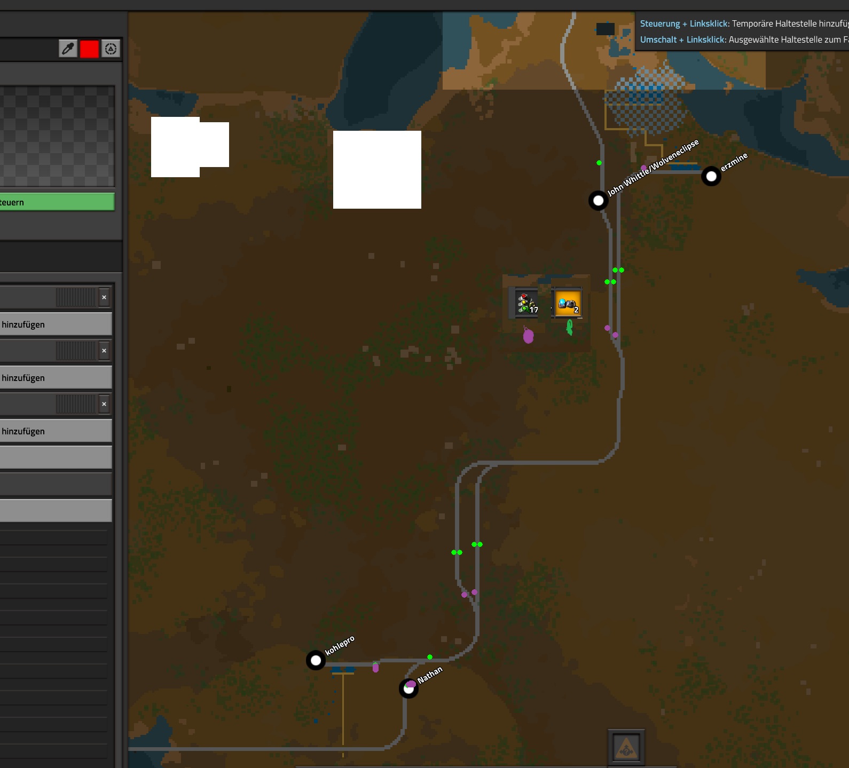The image size is (849, 768).
Task: Click the checkered train preview area
Action: (x=56, y=136)
